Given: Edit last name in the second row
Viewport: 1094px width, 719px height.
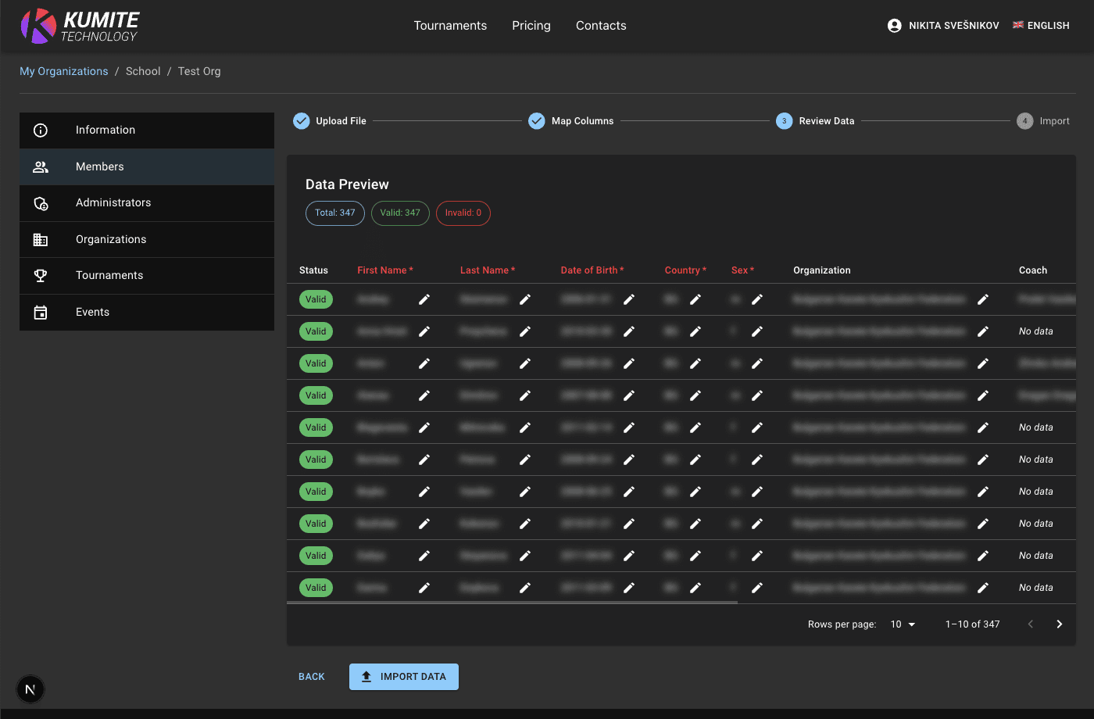Looking at the screenshot, I should tap(525, 331).
